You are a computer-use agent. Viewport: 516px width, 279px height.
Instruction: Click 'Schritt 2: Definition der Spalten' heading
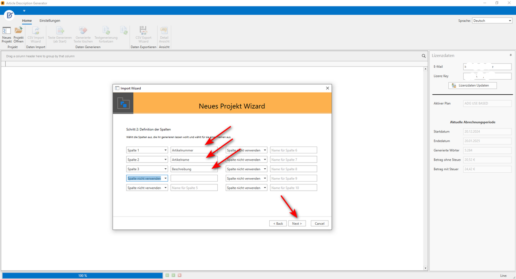(x=148, y=129)
